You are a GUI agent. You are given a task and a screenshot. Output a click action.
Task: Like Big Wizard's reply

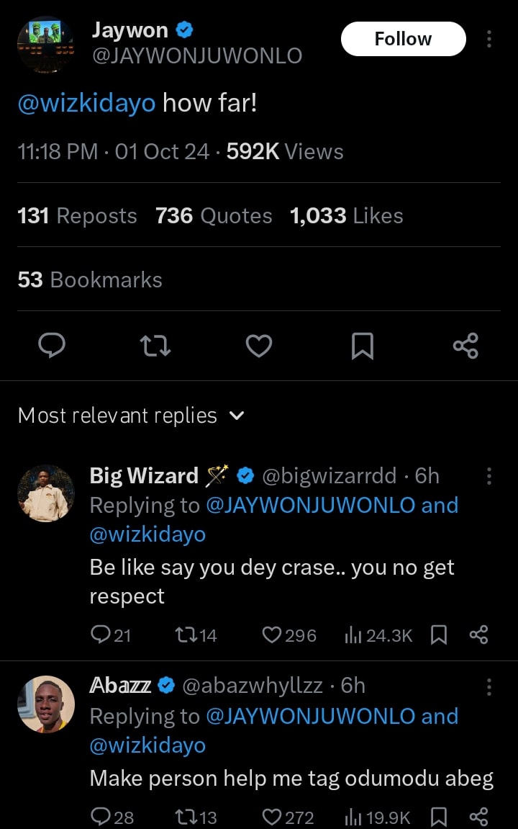[x=271, y=635]
